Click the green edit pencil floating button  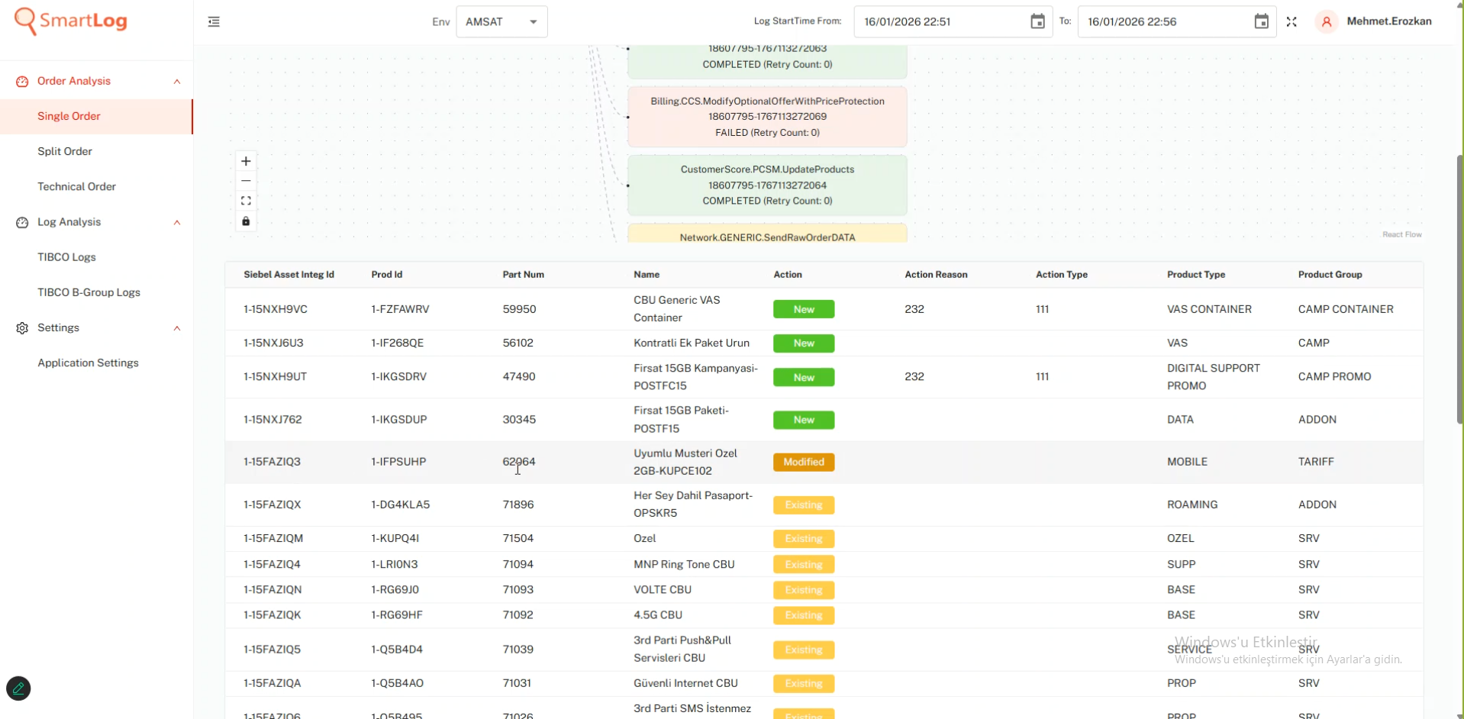(18, 688)
